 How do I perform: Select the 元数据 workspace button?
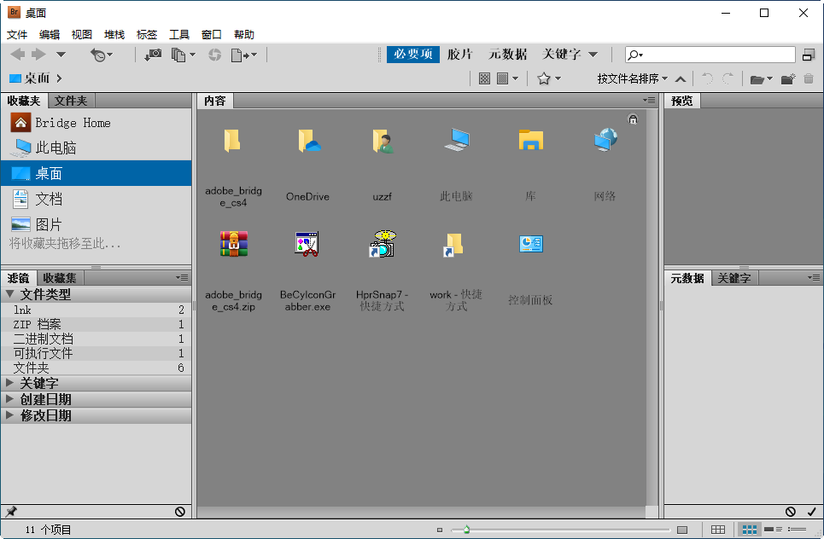(x=508, y=54)
